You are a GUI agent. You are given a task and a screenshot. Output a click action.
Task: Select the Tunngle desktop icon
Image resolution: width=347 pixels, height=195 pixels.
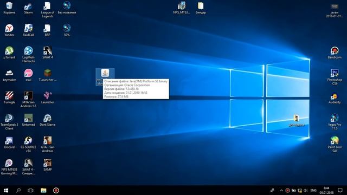coord(9,97)
